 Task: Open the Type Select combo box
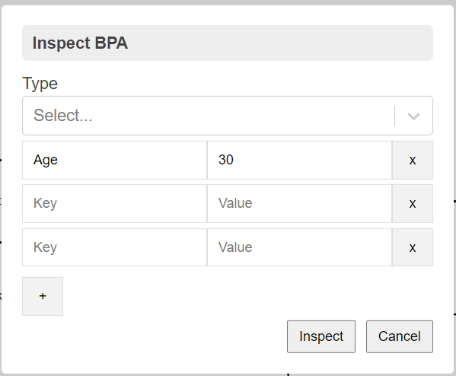pos(228,116)
